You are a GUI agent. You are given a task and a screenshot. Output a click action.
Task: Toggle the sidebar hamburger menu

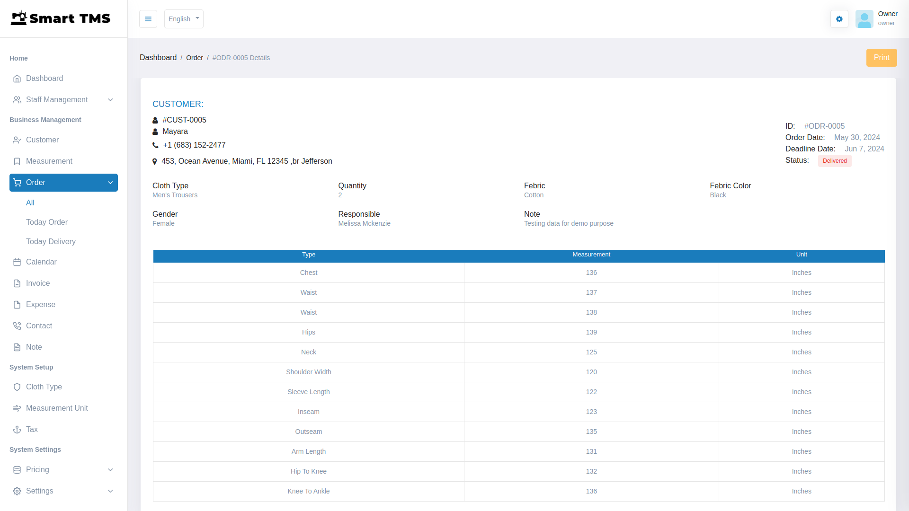click(148, 19)
